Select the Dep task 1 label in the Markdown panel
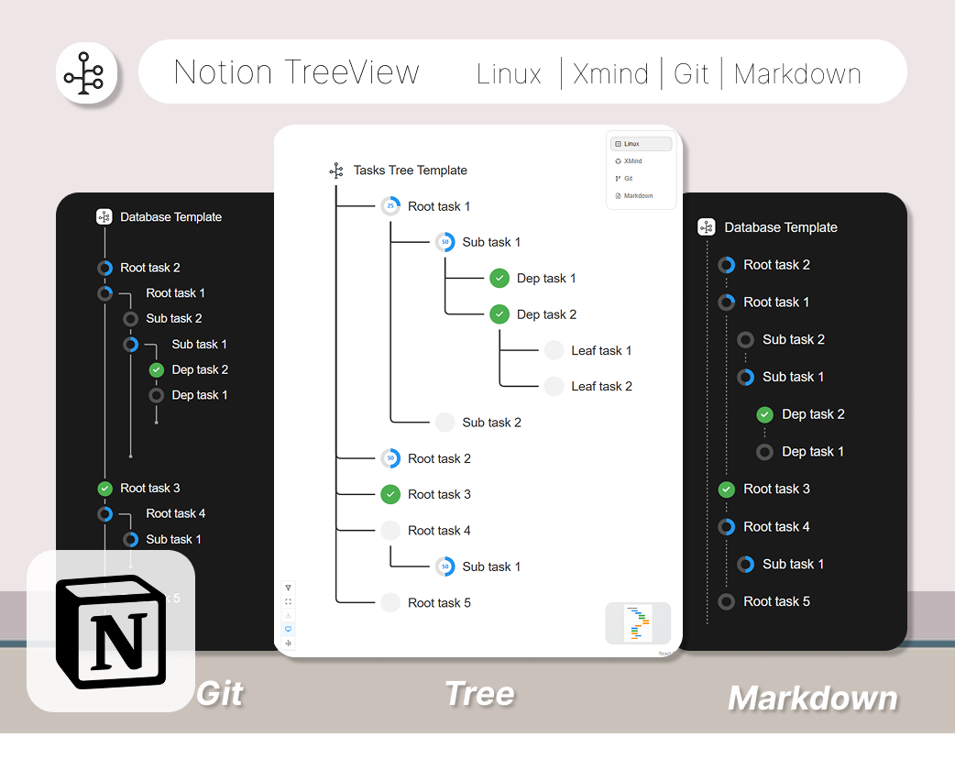Image resolution: width=955 pixels, height=770 pixels. (813, 452)
